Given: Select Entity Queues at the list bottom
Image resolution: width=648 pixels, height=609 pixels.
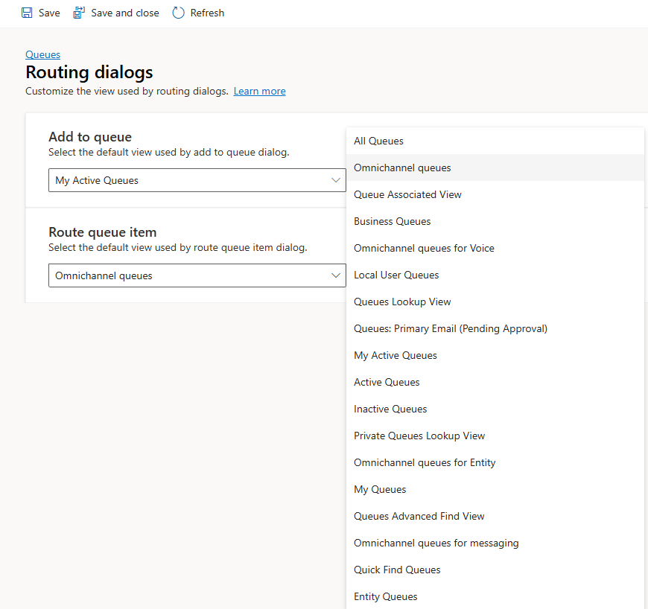Looking at the screenshot, I should 385,596.
